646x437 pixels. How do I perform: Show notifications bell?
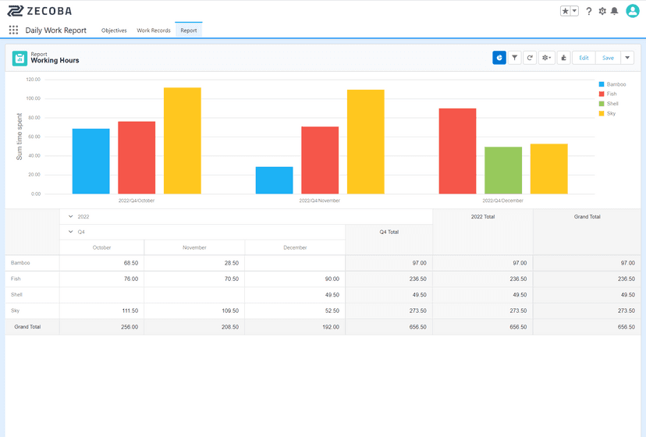point(614,11)
